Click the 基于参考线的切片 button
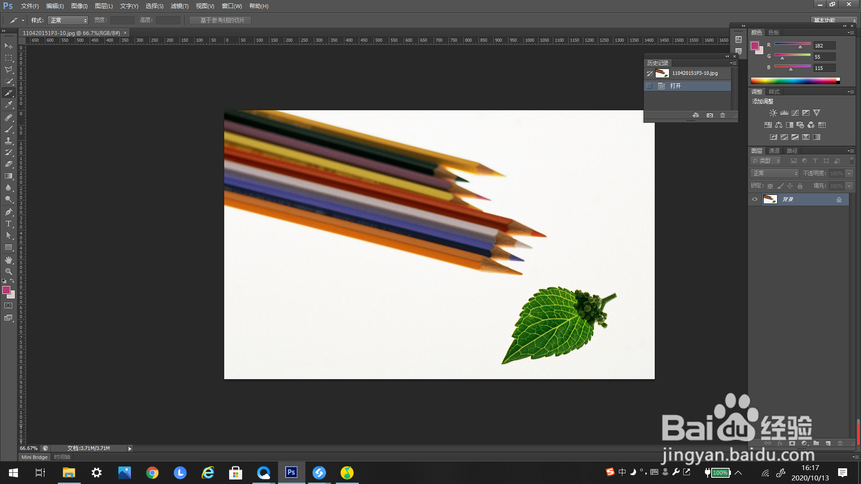This screenshot has width=861, height=484. tap(220, 20)
